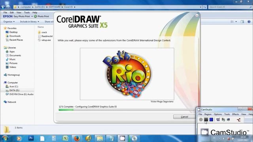Select the crack folder

tap(42, 32)
